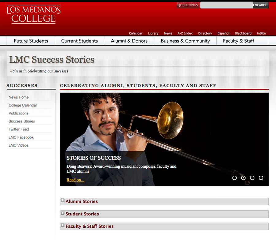The height and width of the screenshot is (243, 276).
Task: Expand the Faculty & Staff Stories plus icon
Action: click(x=63, y=225)
